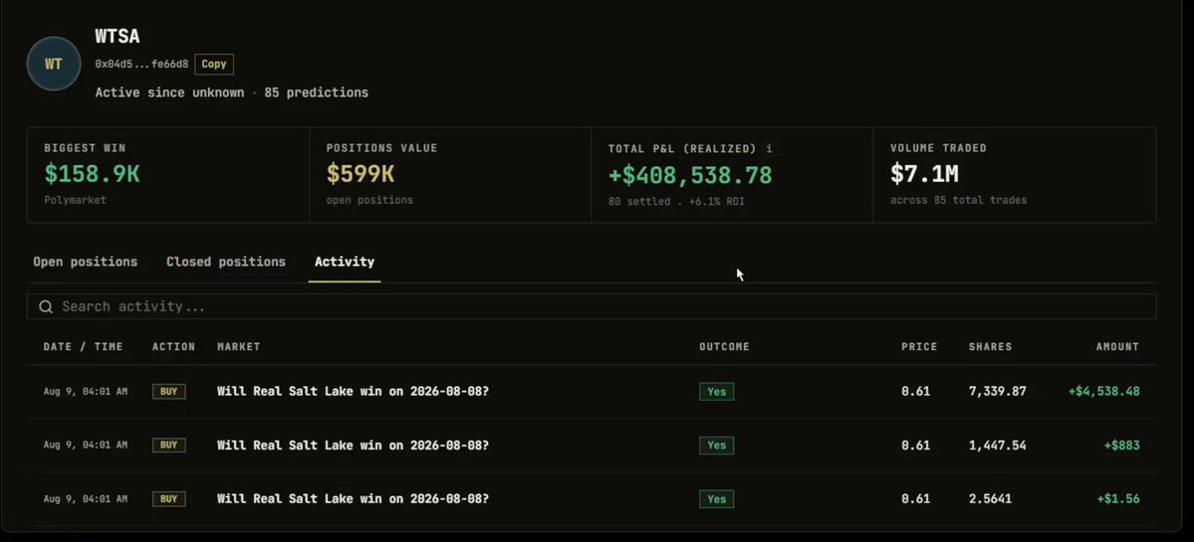Copy the wallet address
This screenshot has height=542, width=1194.
click(214, 64)
